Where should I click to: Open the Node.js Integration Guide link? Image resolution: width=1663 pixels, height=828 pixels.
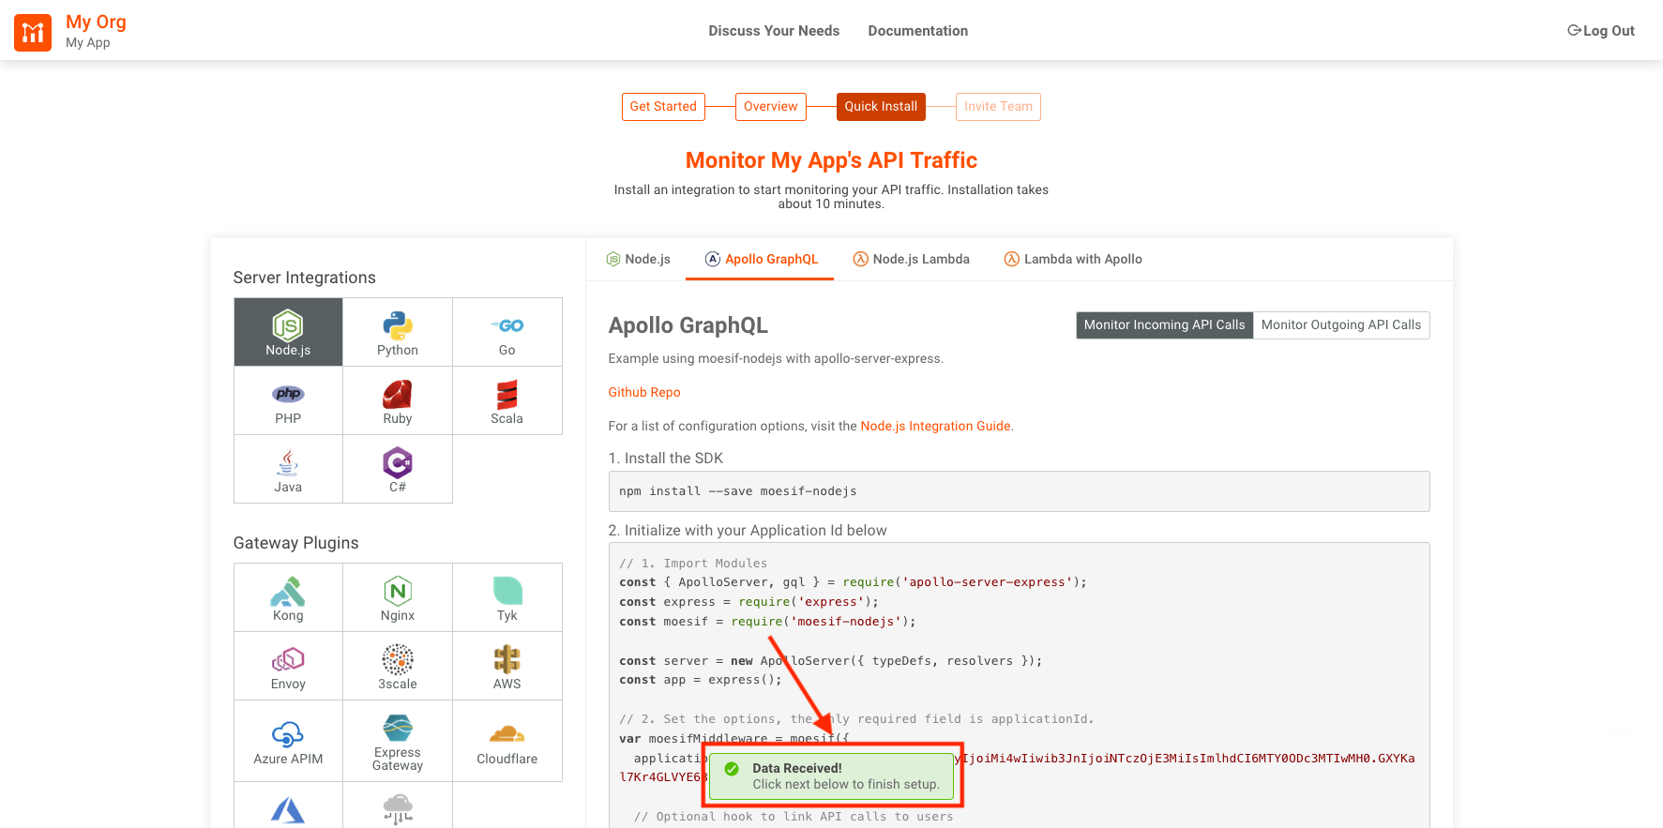(935, 427)
